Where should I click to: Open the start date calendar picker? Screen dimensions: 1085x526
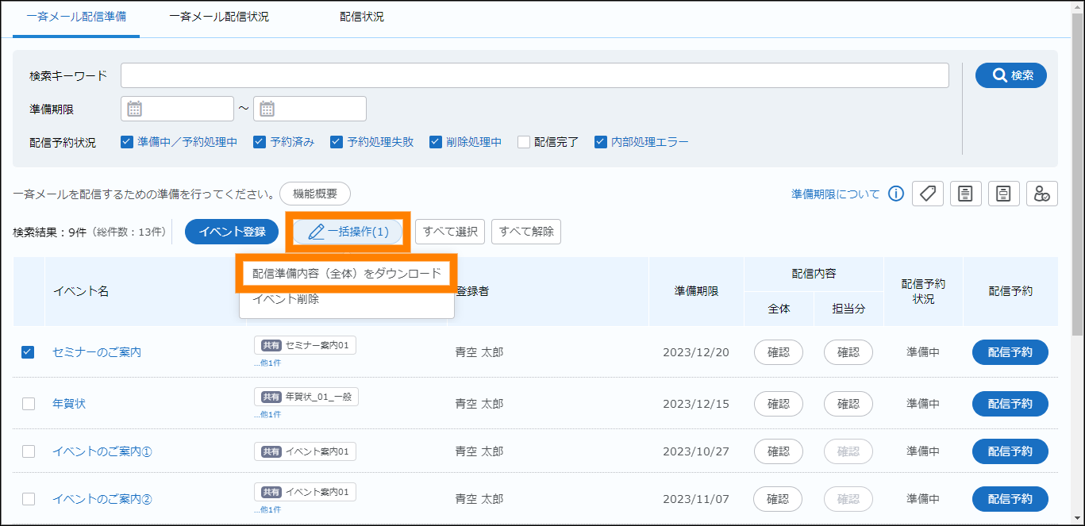(x=135, y=109)
